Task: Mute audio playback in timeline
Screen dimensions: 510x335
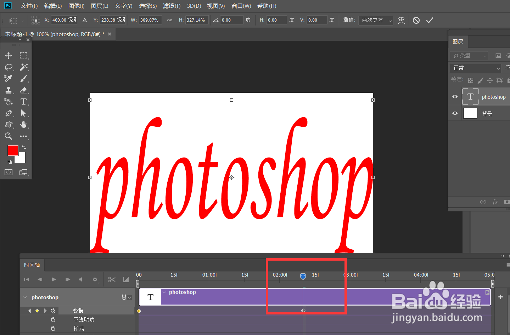Action: click(81, 279)
